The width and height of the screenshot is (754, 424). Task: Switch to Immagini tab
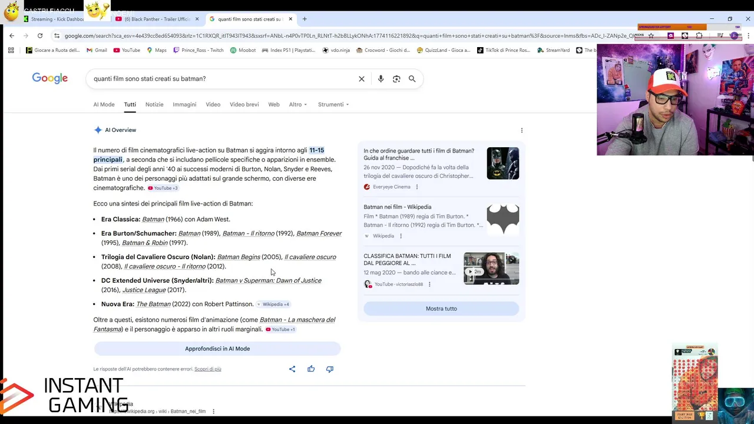tap(184, 104)
